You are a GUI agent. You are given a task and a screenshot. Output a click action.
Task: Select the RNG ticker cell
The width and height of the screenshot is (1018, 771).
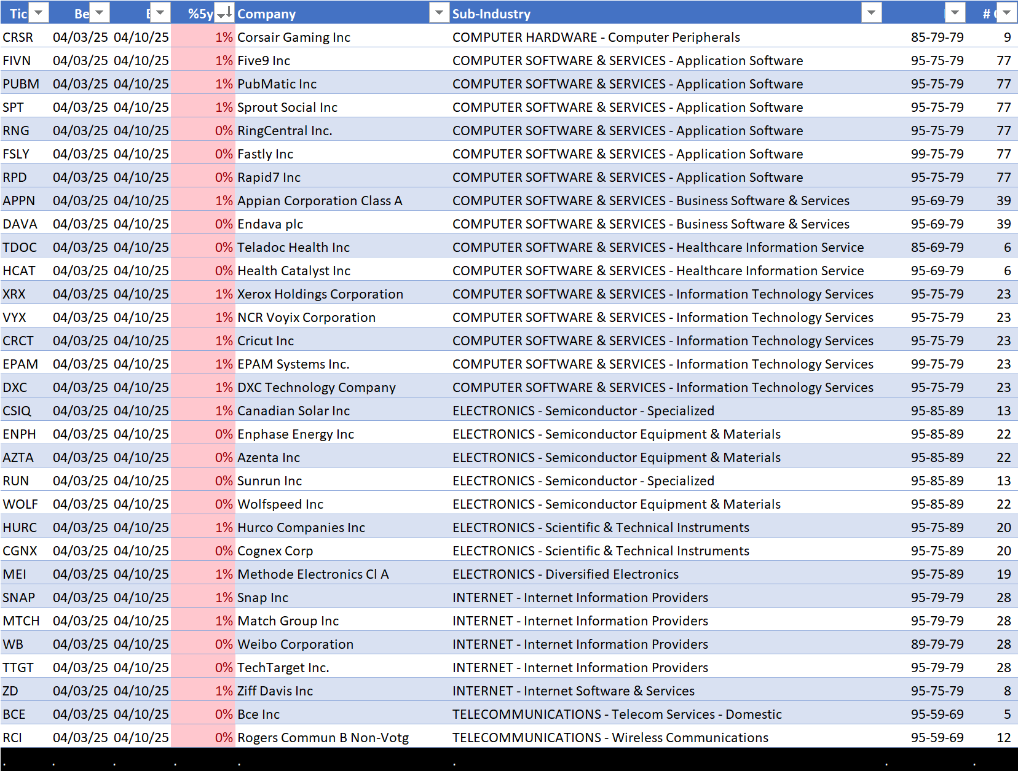click(x=25, y=131)
